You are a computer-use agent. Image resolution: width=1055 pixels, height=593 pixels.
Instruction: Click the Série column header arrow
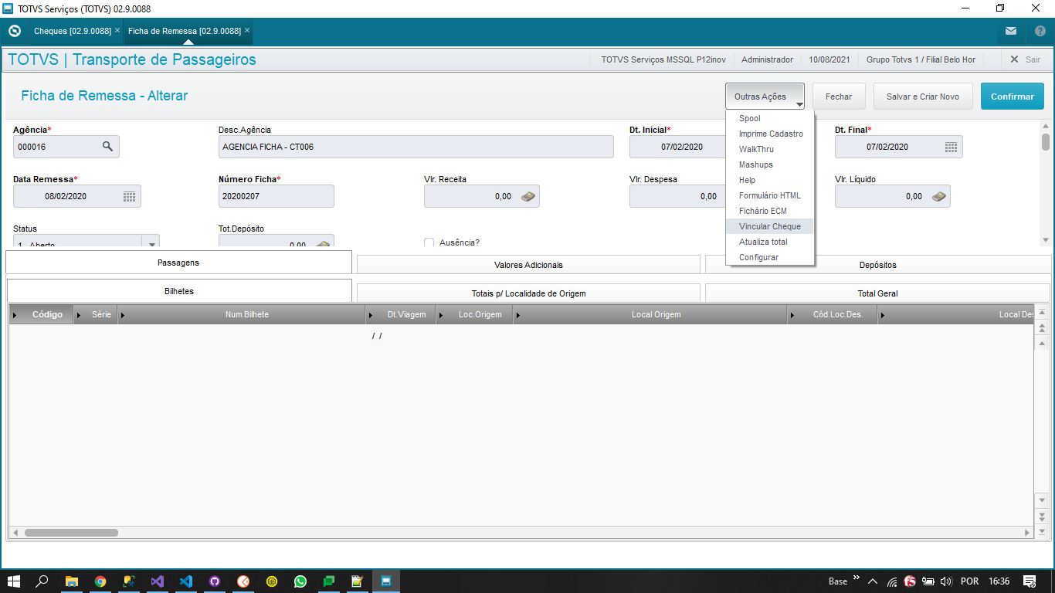pos(79,315)
